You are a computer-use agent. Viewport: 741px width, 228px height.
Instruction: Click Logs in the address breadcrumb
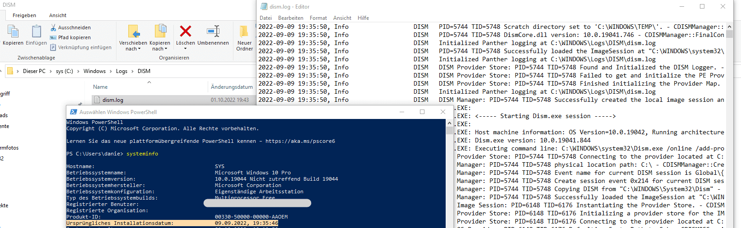121,71
